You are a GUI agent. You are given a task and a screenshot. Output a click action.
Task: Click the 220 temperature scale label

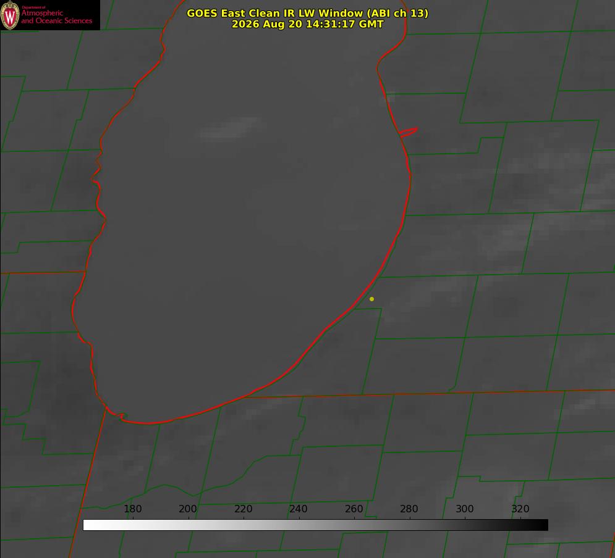coord(243,509)
